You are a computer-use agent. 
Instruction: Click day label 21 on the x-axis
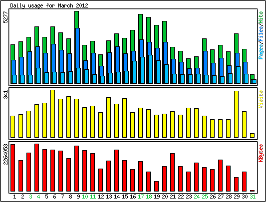(x=173, y=197)
